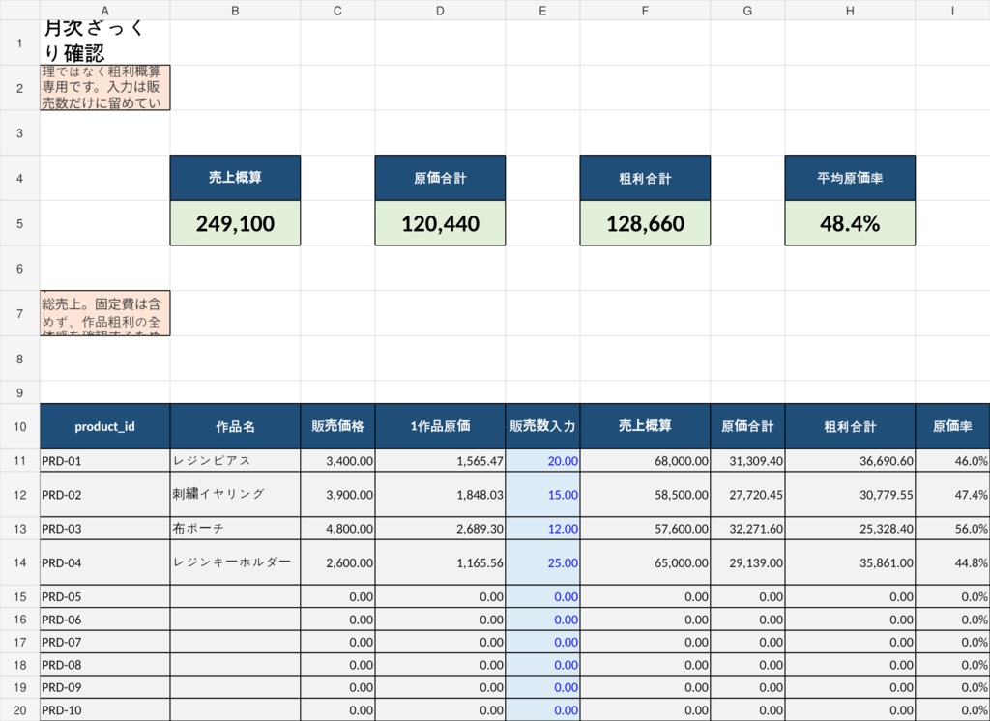Click the 48.4% average cost rate value
This screenshot has width=990, height=721.
(x=850, y=223)
